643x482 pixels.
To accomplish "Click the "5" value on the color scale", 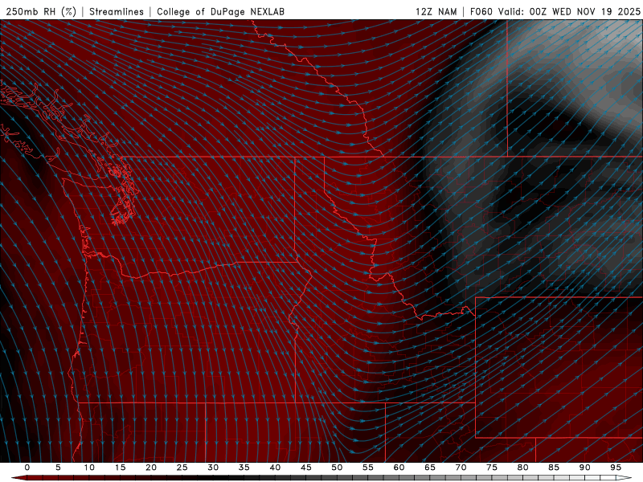I will click(x=58, y=468).
